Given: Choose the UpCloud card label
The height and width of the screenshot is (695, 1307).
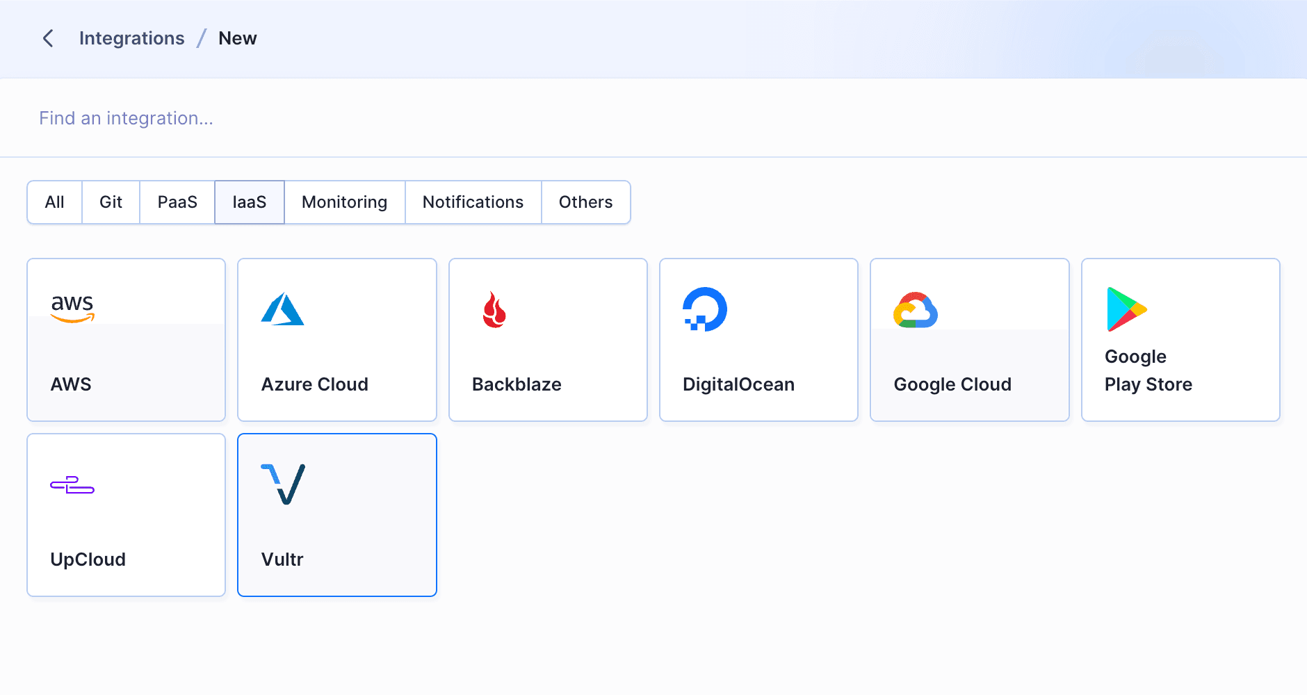Looking at the screenshot, I should (x=88, y=559).
